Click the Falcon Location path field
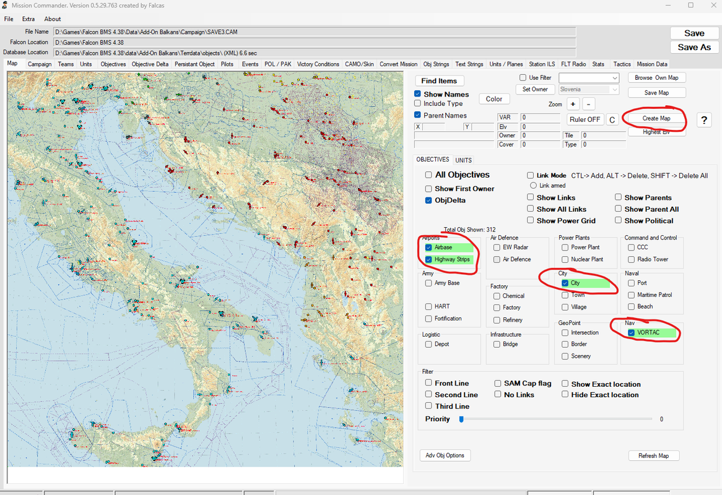 [315, 42]
